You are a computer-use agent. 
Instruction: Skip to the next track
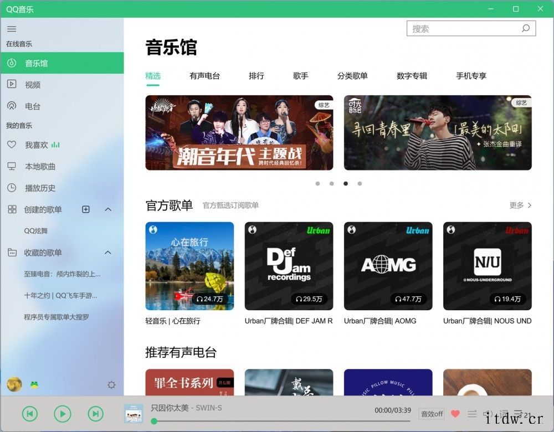click(x=95, y=414)
